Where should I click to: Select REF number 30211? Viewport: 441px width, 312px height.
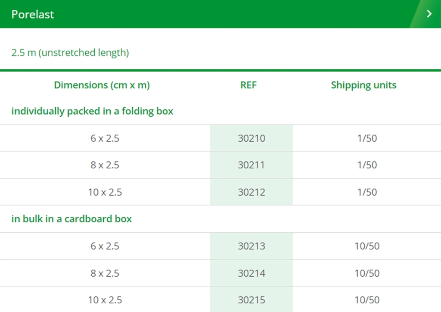[252, 165]
